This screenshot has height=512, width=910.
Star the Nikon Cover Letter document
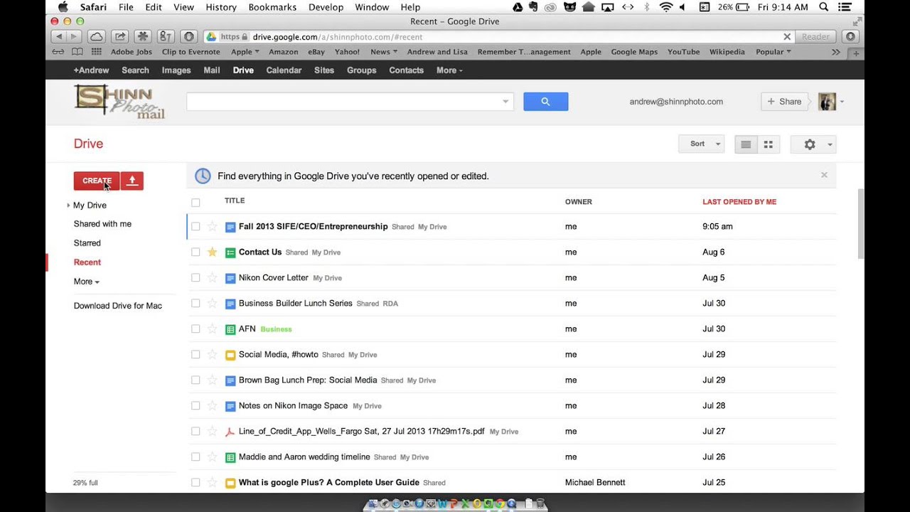[212, 278]
